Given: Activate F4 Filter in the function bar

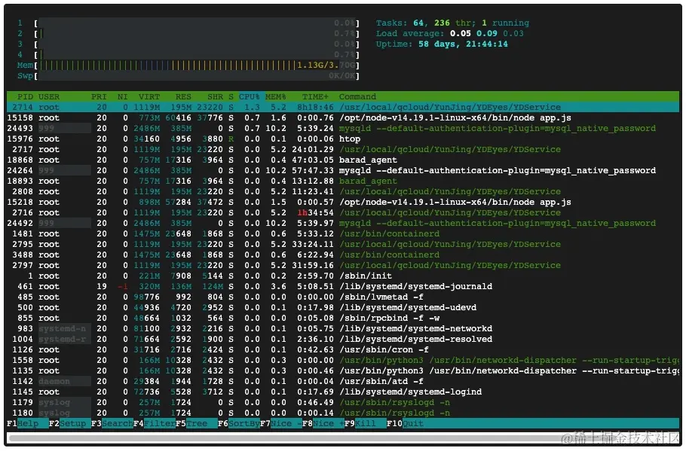Looking at the screenshot, I should tap(154, 423).
